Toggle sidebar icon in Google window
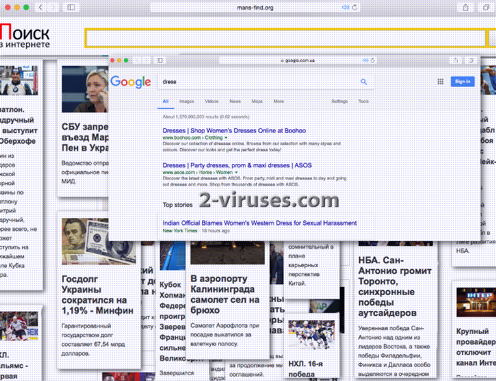This screenshot has height=381, width=496. coord(160,60)
